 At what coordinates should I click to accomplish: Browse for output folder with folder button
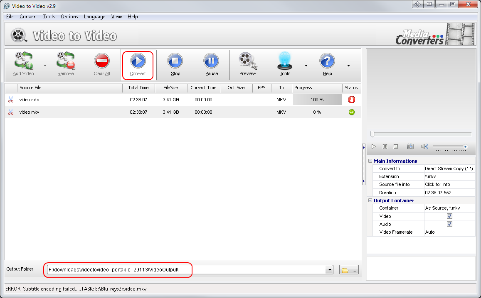click(x=349, y=270)
